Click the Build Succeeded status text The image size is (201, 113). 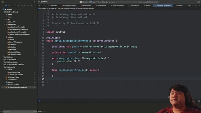coord(149,2)
